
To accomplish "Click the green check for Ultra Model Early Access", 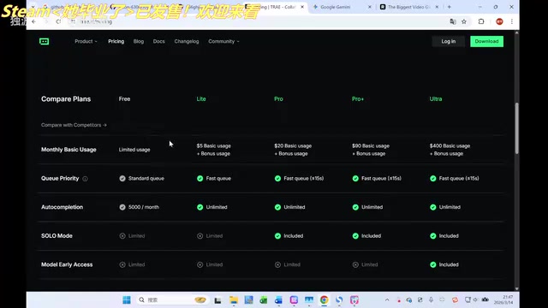I will [433, 264].
